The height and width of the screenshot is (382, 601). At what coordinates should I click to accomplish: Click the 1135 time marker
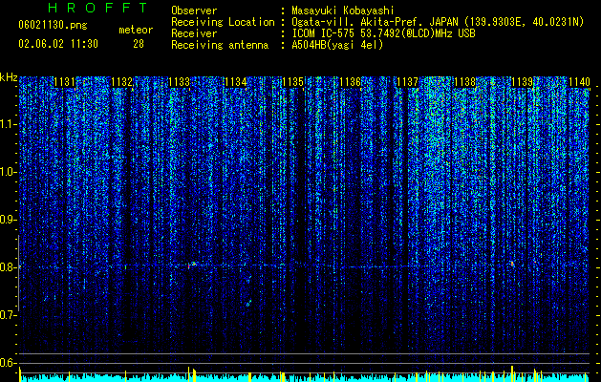(x=293, y=82)
